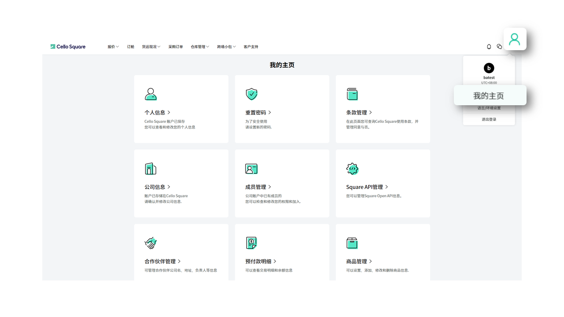
Task: Open the 仓库管理 dropdown
Action: point(200,46)
